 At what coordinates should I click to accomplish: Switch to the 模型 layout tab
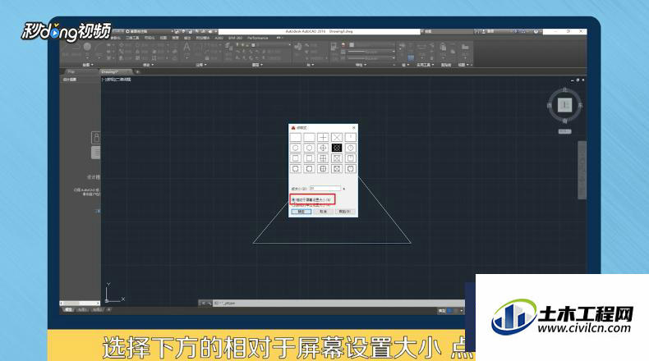69,309
